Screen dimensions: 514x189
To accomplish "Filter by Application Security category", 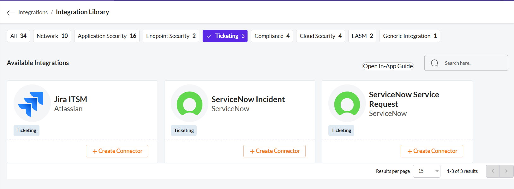I will [107, 36].
